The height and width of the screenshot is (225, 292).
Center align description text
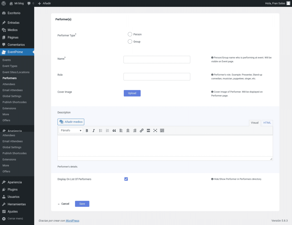click(128, 131)
